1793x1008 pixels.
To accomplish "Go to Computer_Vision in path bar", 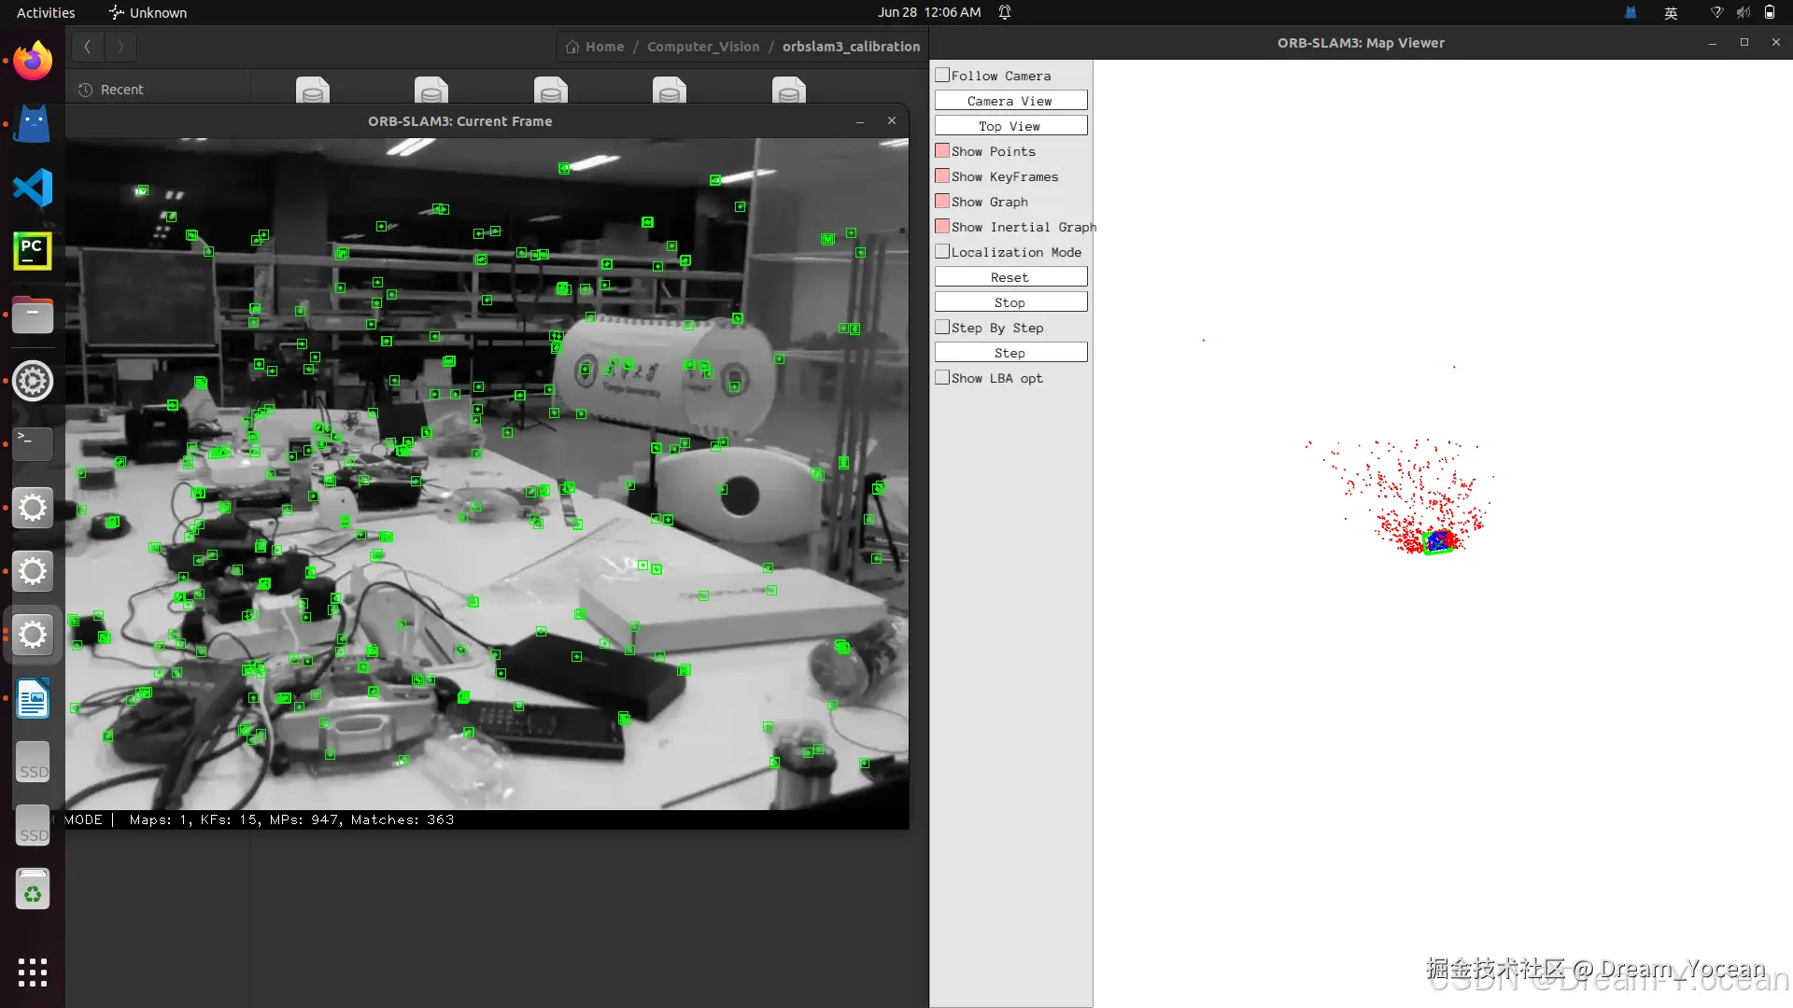I will tap(703, 47).
